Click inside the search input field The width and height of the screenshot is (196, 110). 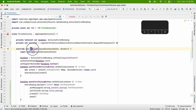(x=27, y=17)
